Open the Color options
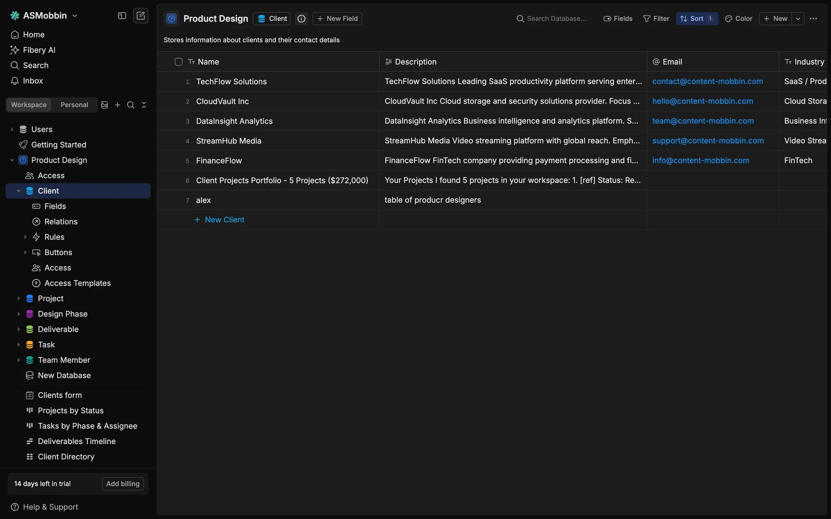 click(x=739, y=19)
